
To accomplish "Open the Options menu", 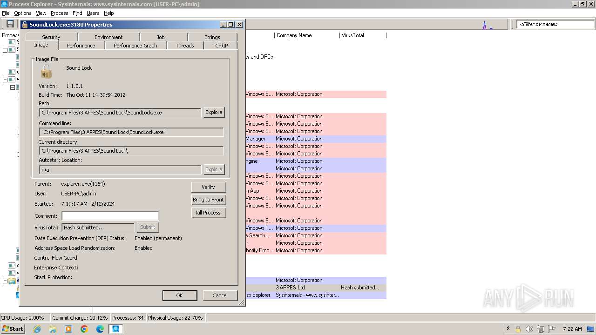I will tap(22, 13).
